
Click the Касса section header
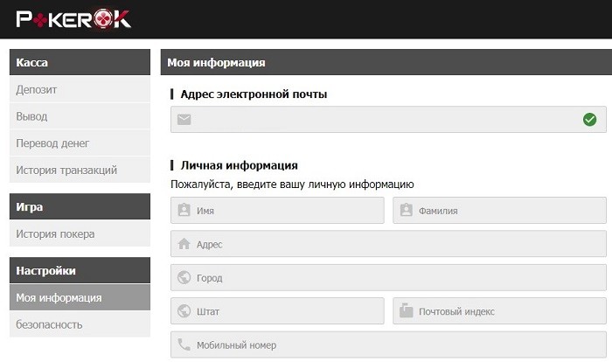tap(80, 62)
